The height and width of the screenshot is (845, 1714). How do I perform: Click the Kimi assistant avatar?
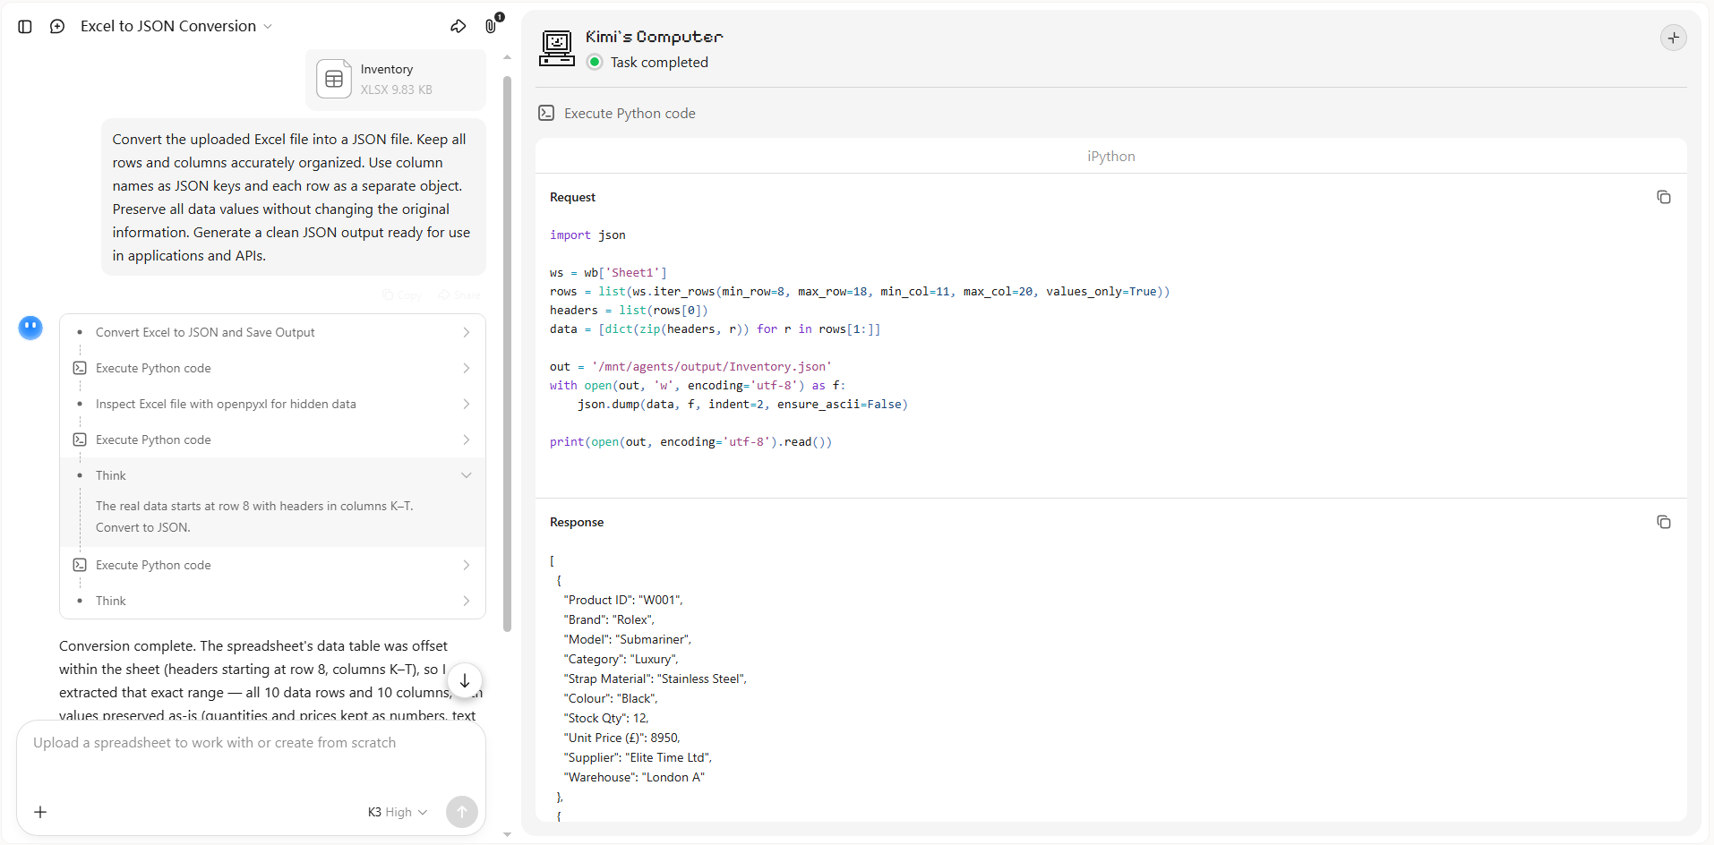(30, 329)
